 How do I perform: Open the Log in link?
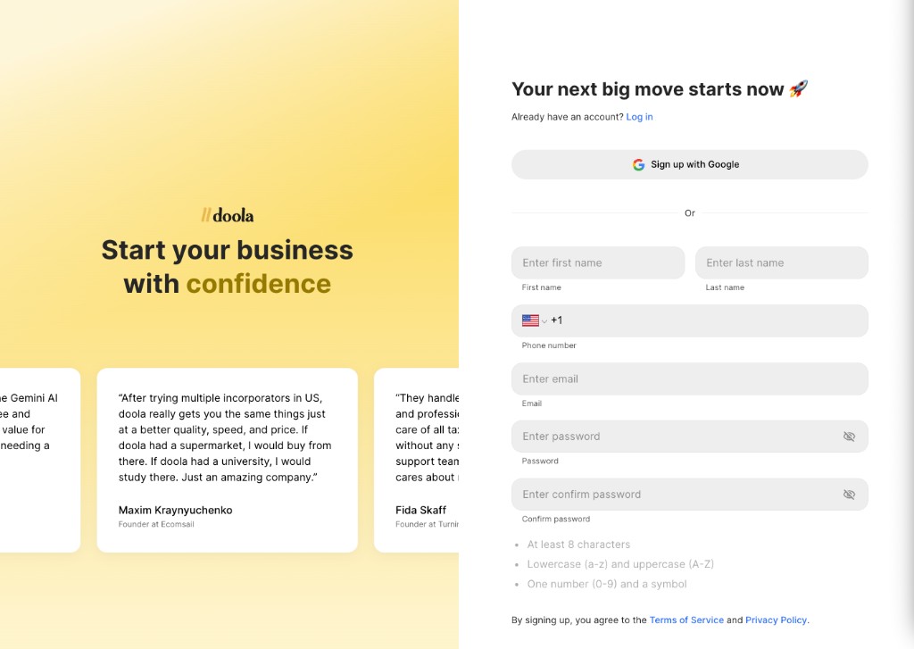[x=639, y=117]
